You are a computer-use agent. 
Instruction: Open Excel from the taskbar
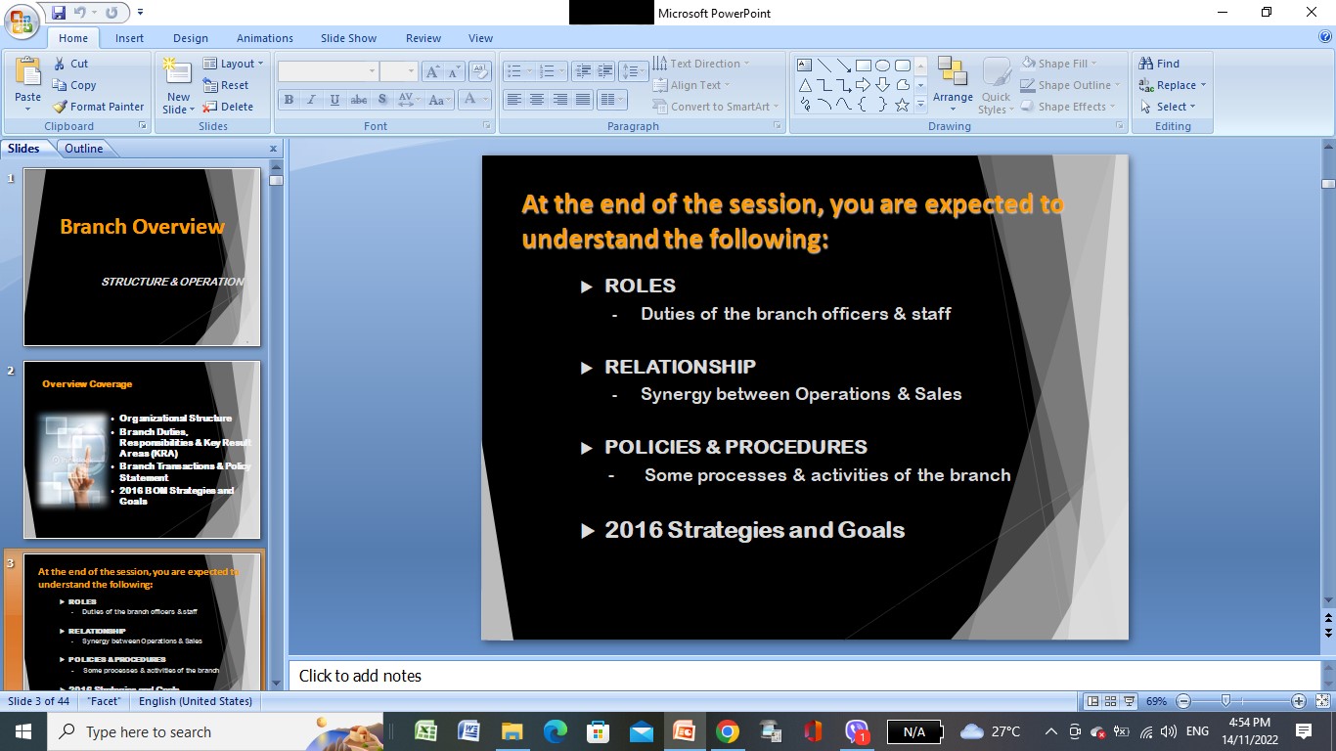click(425, 731)
